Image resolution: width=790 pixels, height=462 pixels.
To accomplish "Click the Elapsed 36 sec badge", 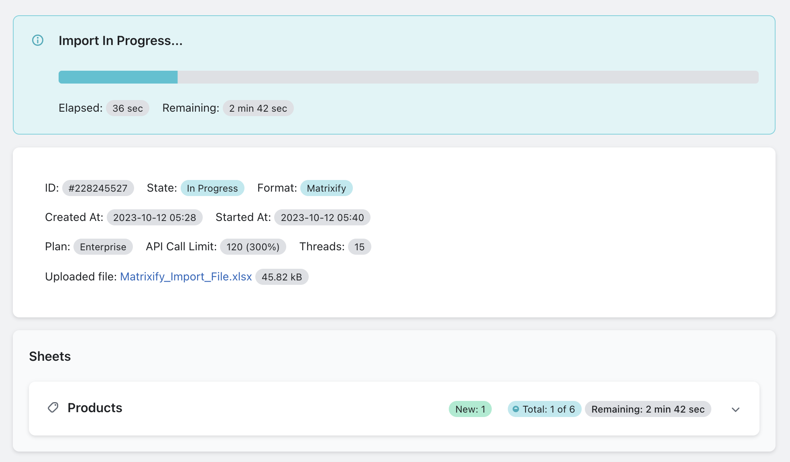I will 128,108.
